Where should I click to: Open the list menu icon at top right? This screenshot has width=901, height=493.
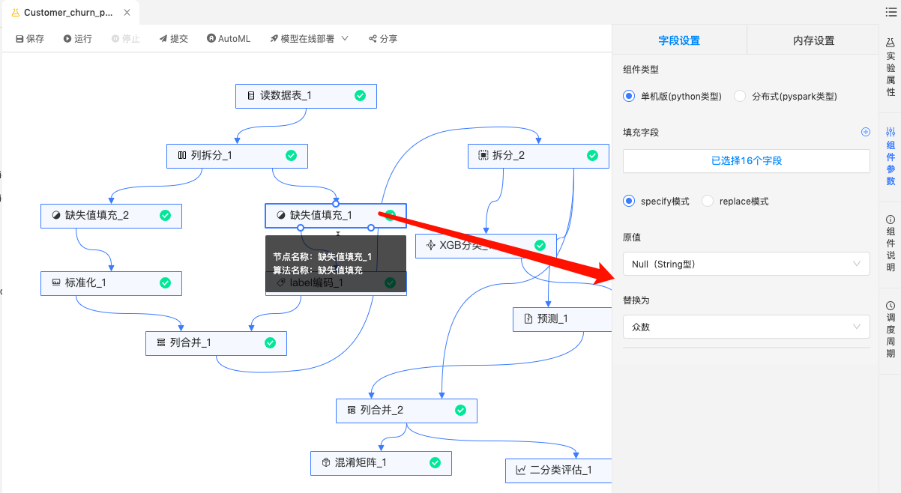pos(890,12)
